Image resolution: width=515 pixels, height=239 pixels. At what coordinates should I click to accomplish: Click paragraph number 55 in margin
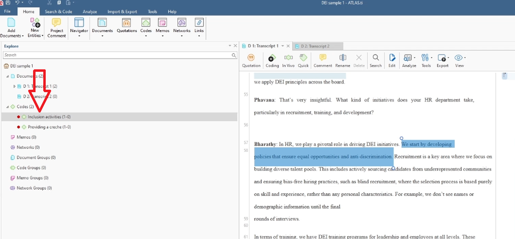tap(246, 94)
